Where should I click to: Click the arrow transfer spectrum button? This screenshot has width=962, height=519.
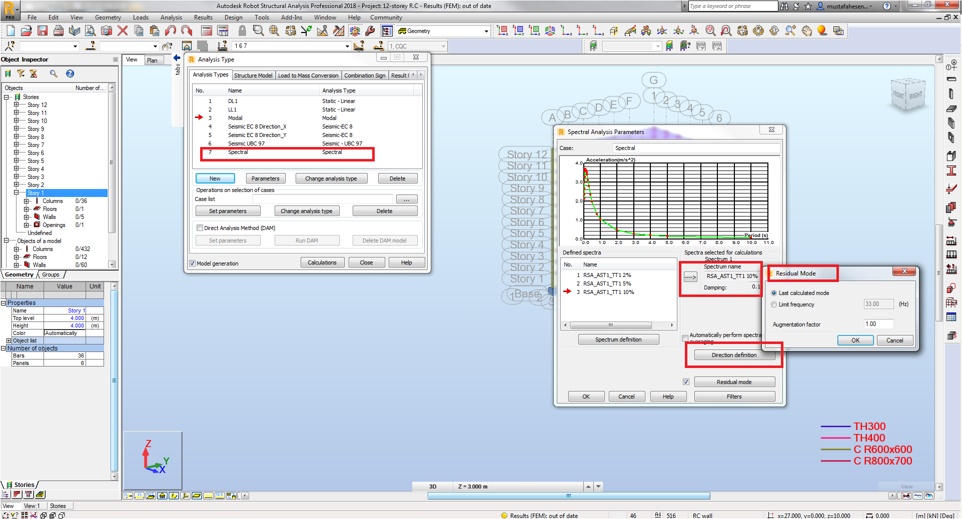click(x=690, y=277)
